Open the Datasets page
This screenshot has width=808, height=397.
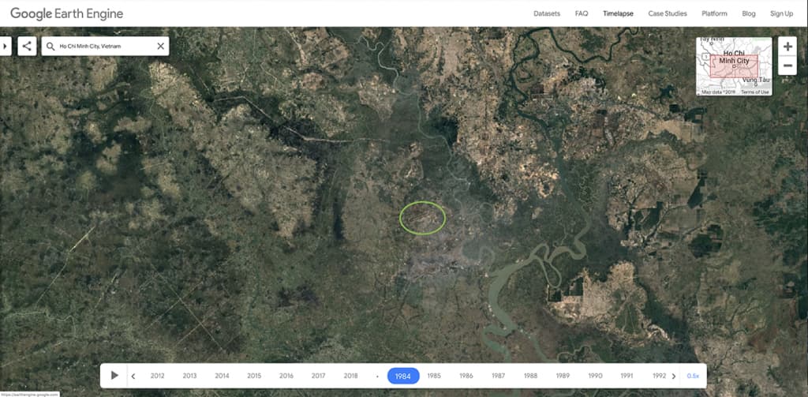pos(547,14)
